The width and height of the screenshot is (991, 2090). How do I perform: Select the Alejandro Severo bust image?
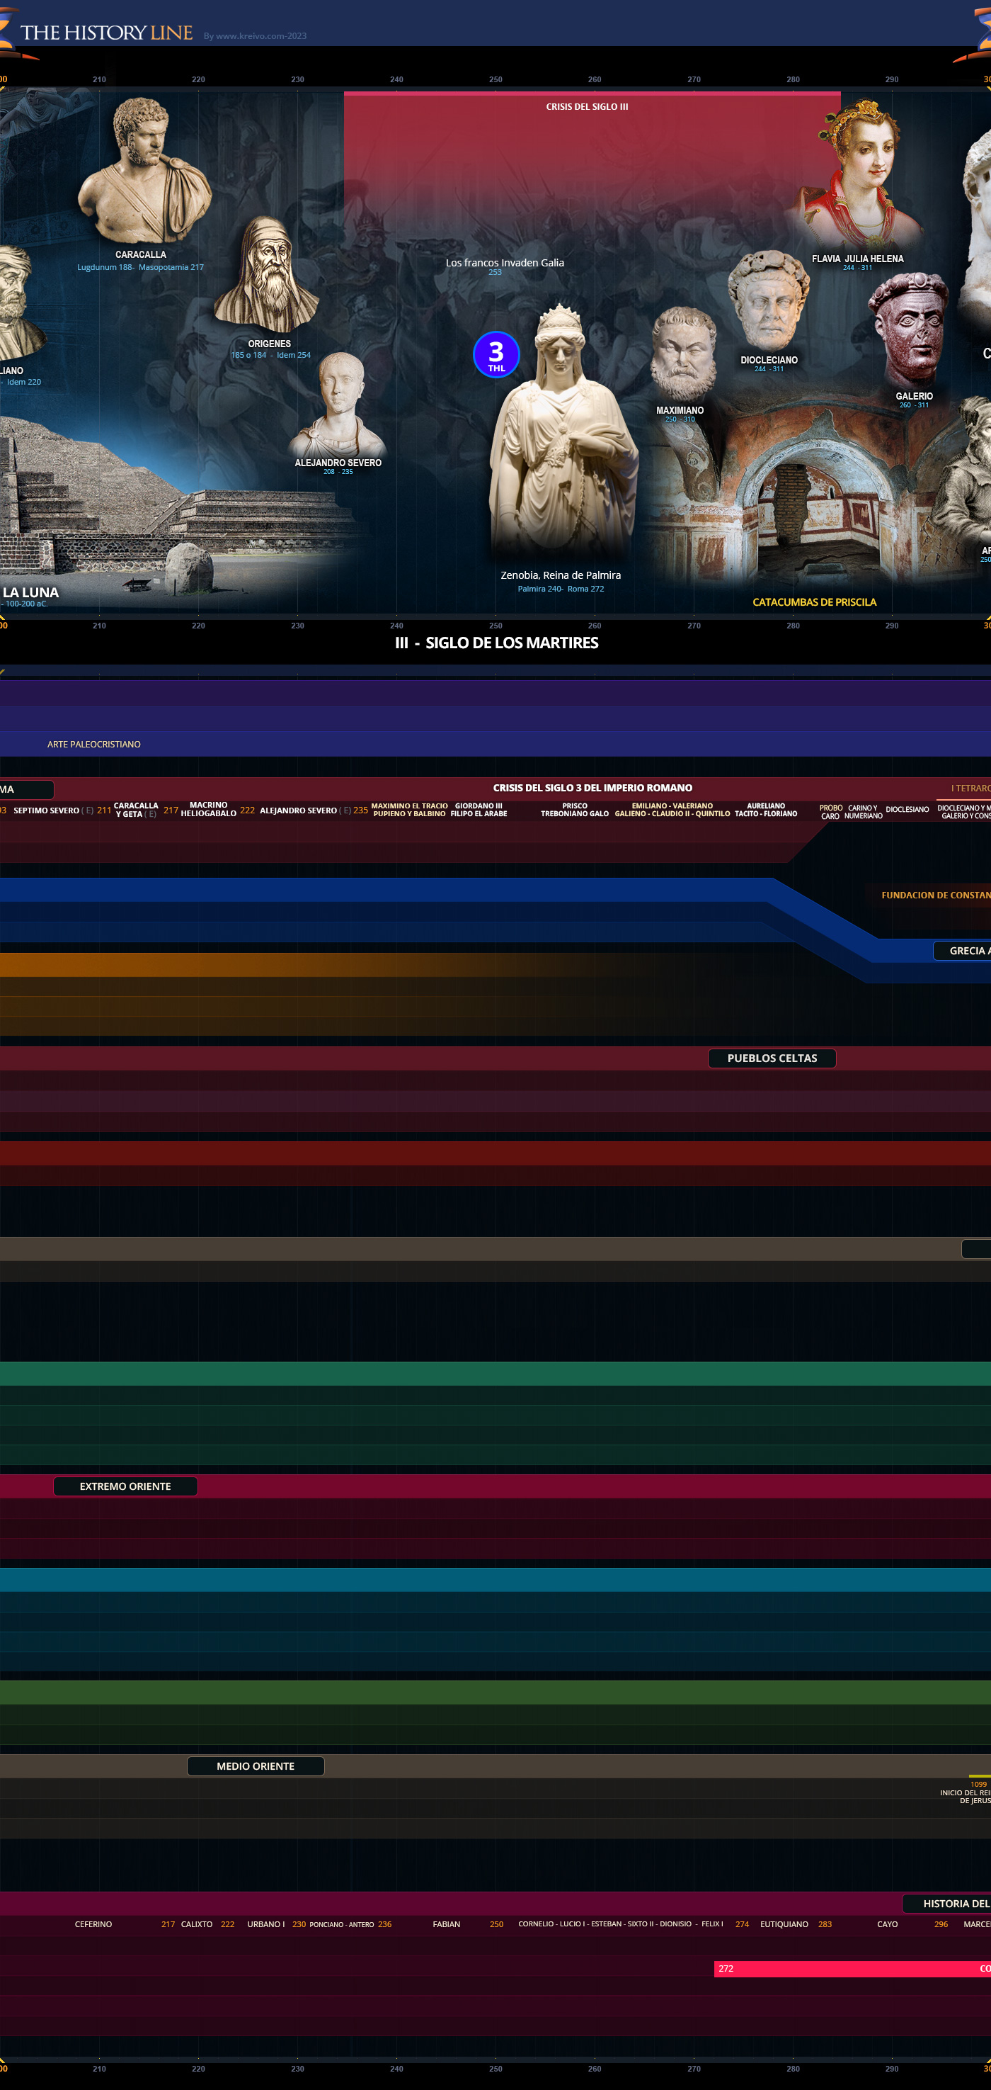click(338, 402)
